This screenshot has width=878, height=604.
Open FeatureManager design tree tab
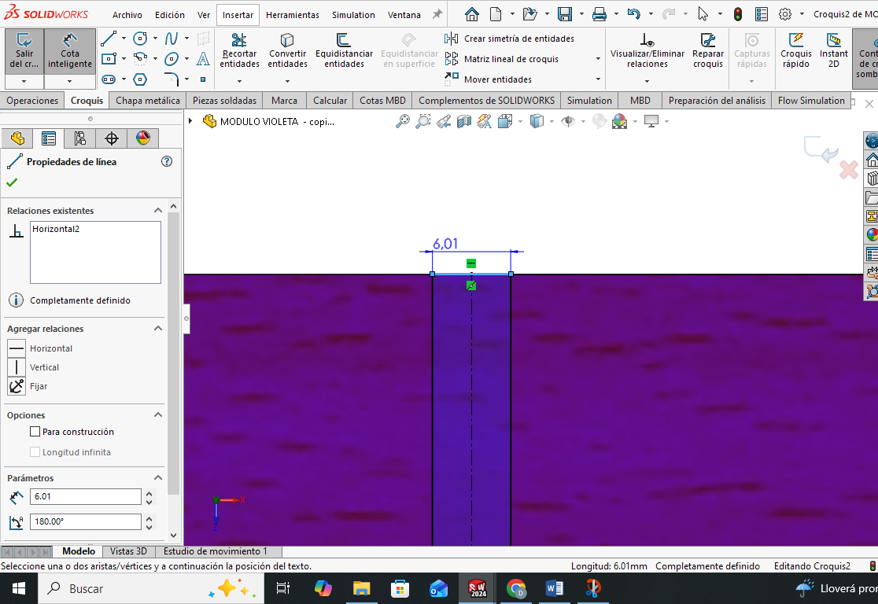(17, 138)
